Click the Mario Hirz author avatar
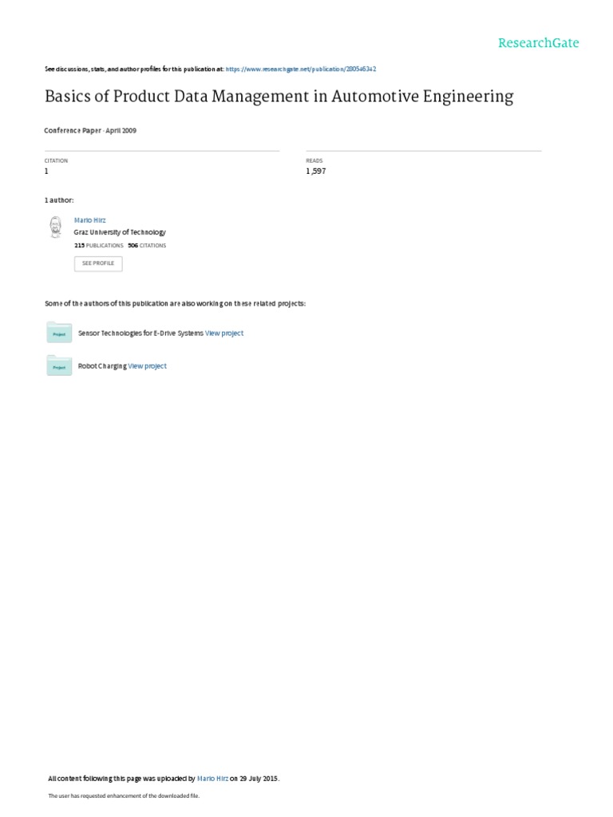The width and height of the screenshot is (613, 817). pos(55,227)
